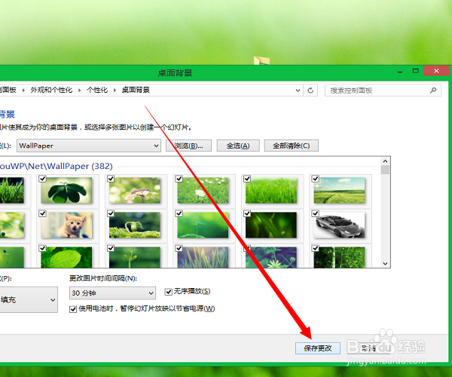
Task: Minimize the 桌面背景 window
Action: pos(400,71)
